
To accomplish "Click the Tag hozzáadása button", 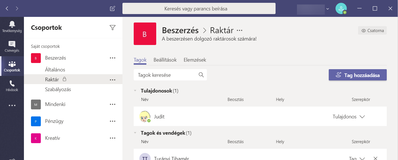I will click(x=357, y=75).
